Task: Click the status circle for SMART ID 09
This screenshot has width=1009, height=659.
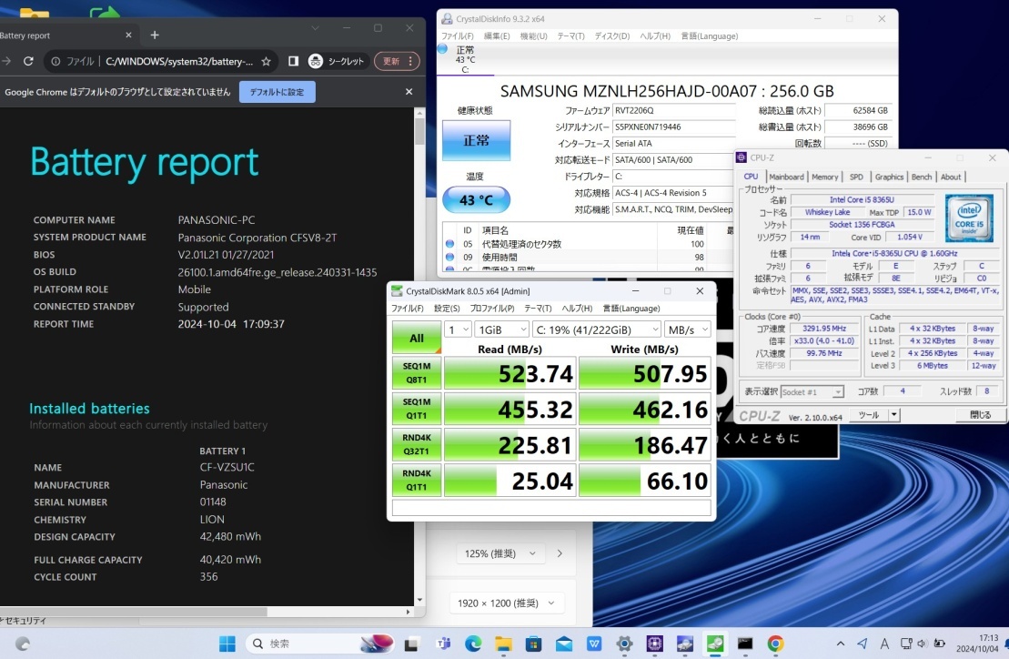Action: pyautogui.click(x=449, y=257)
